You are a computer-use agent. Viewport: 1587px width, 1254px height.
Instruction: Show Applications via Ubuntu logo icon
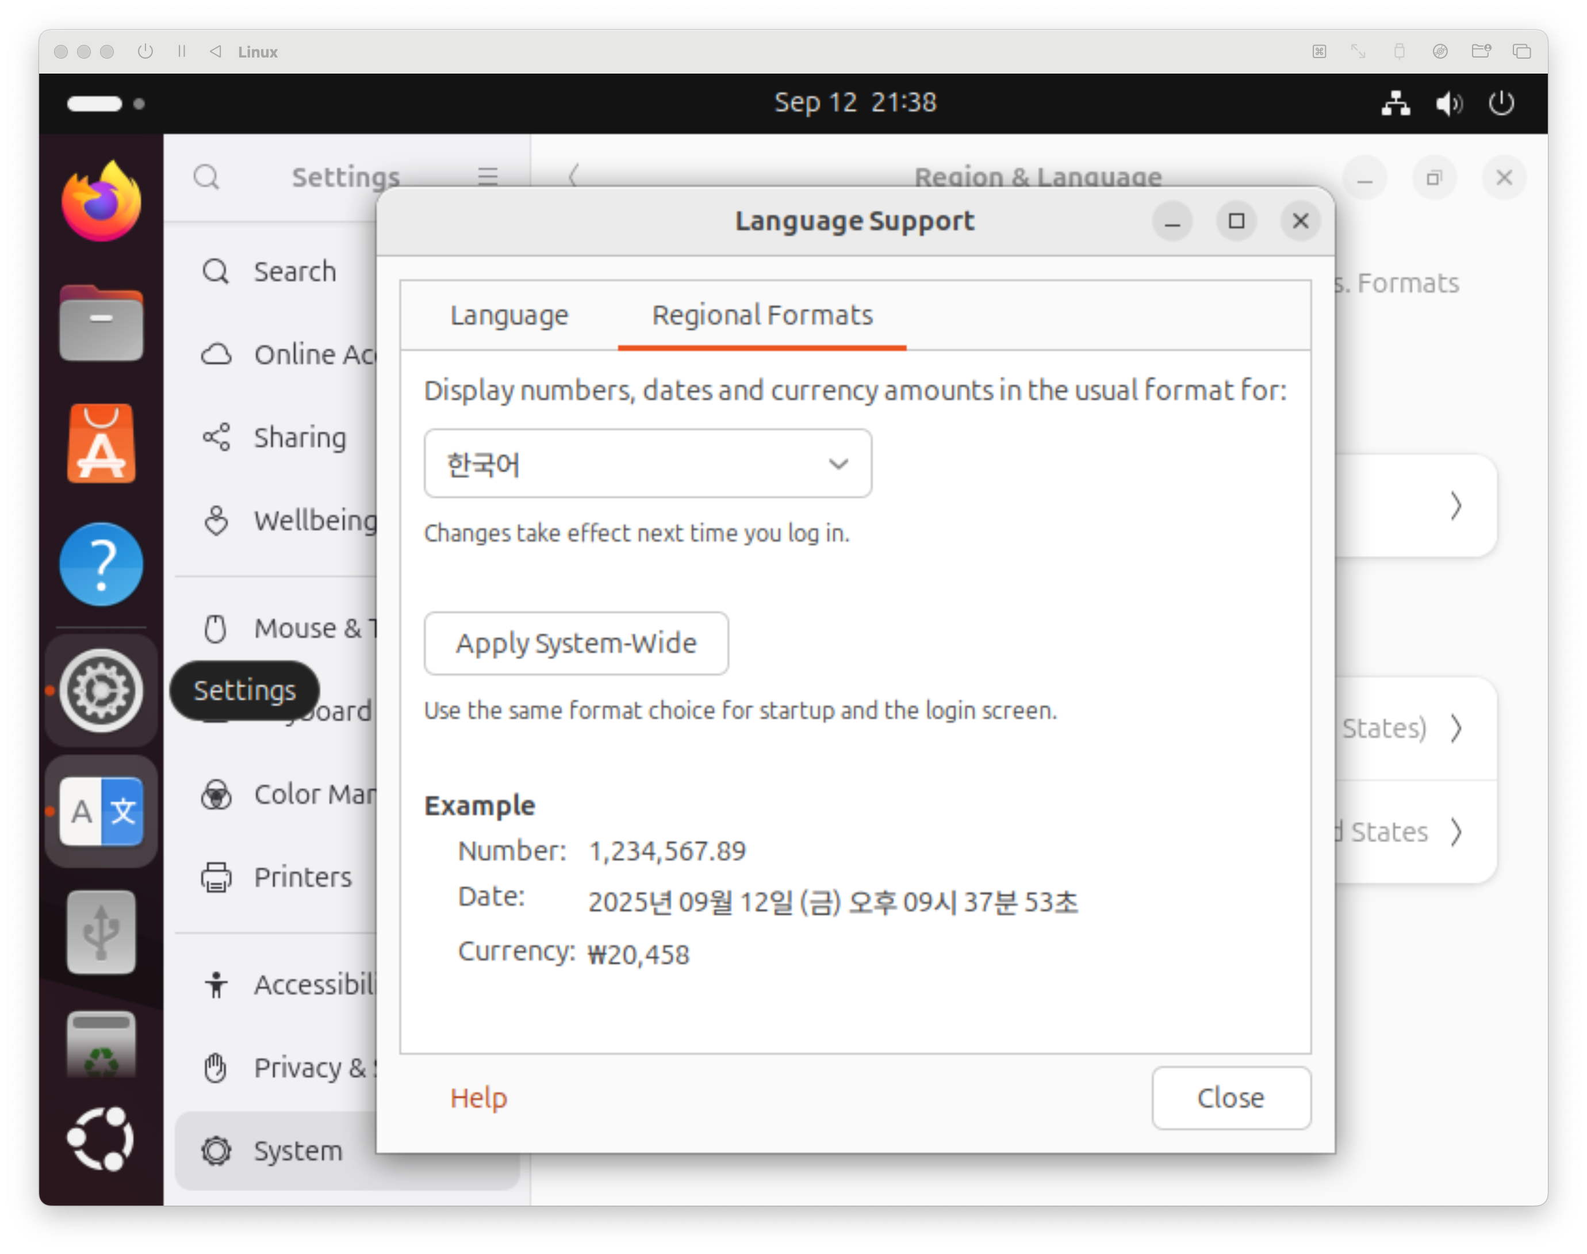pyautogui.click(x=101, y=1139)
